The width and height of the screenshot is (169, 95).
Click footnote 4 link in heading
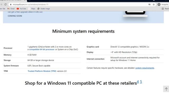coord(138,82)
